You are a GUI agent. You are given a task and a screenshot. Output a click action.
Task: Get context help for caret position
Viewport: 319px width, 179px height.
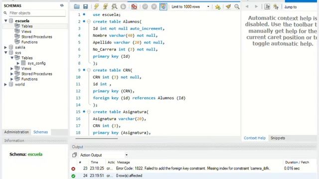tap(267, 7)
